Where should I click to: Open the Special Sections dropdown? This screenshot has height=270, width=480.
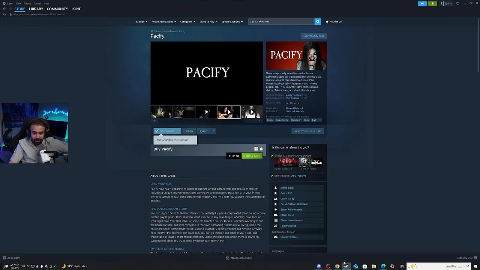click(x=232, y=21)
